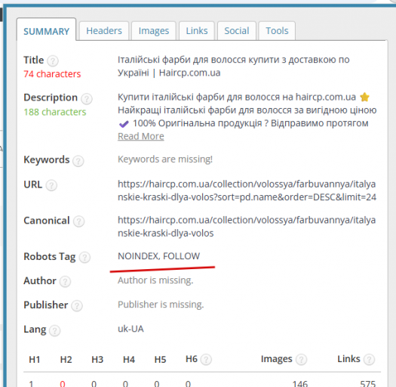Click the purple checkmark emoji in description
396x387 pixels.
point(124,124)
